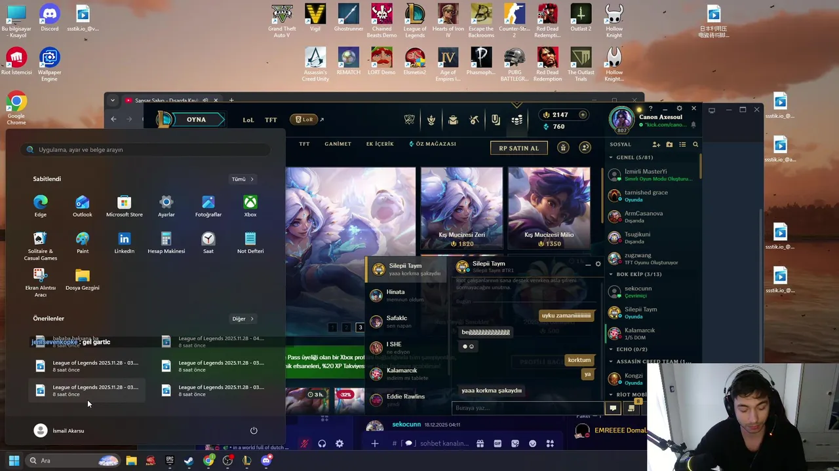
Task: Mute the browser tab audio icon
Action: 205,100
